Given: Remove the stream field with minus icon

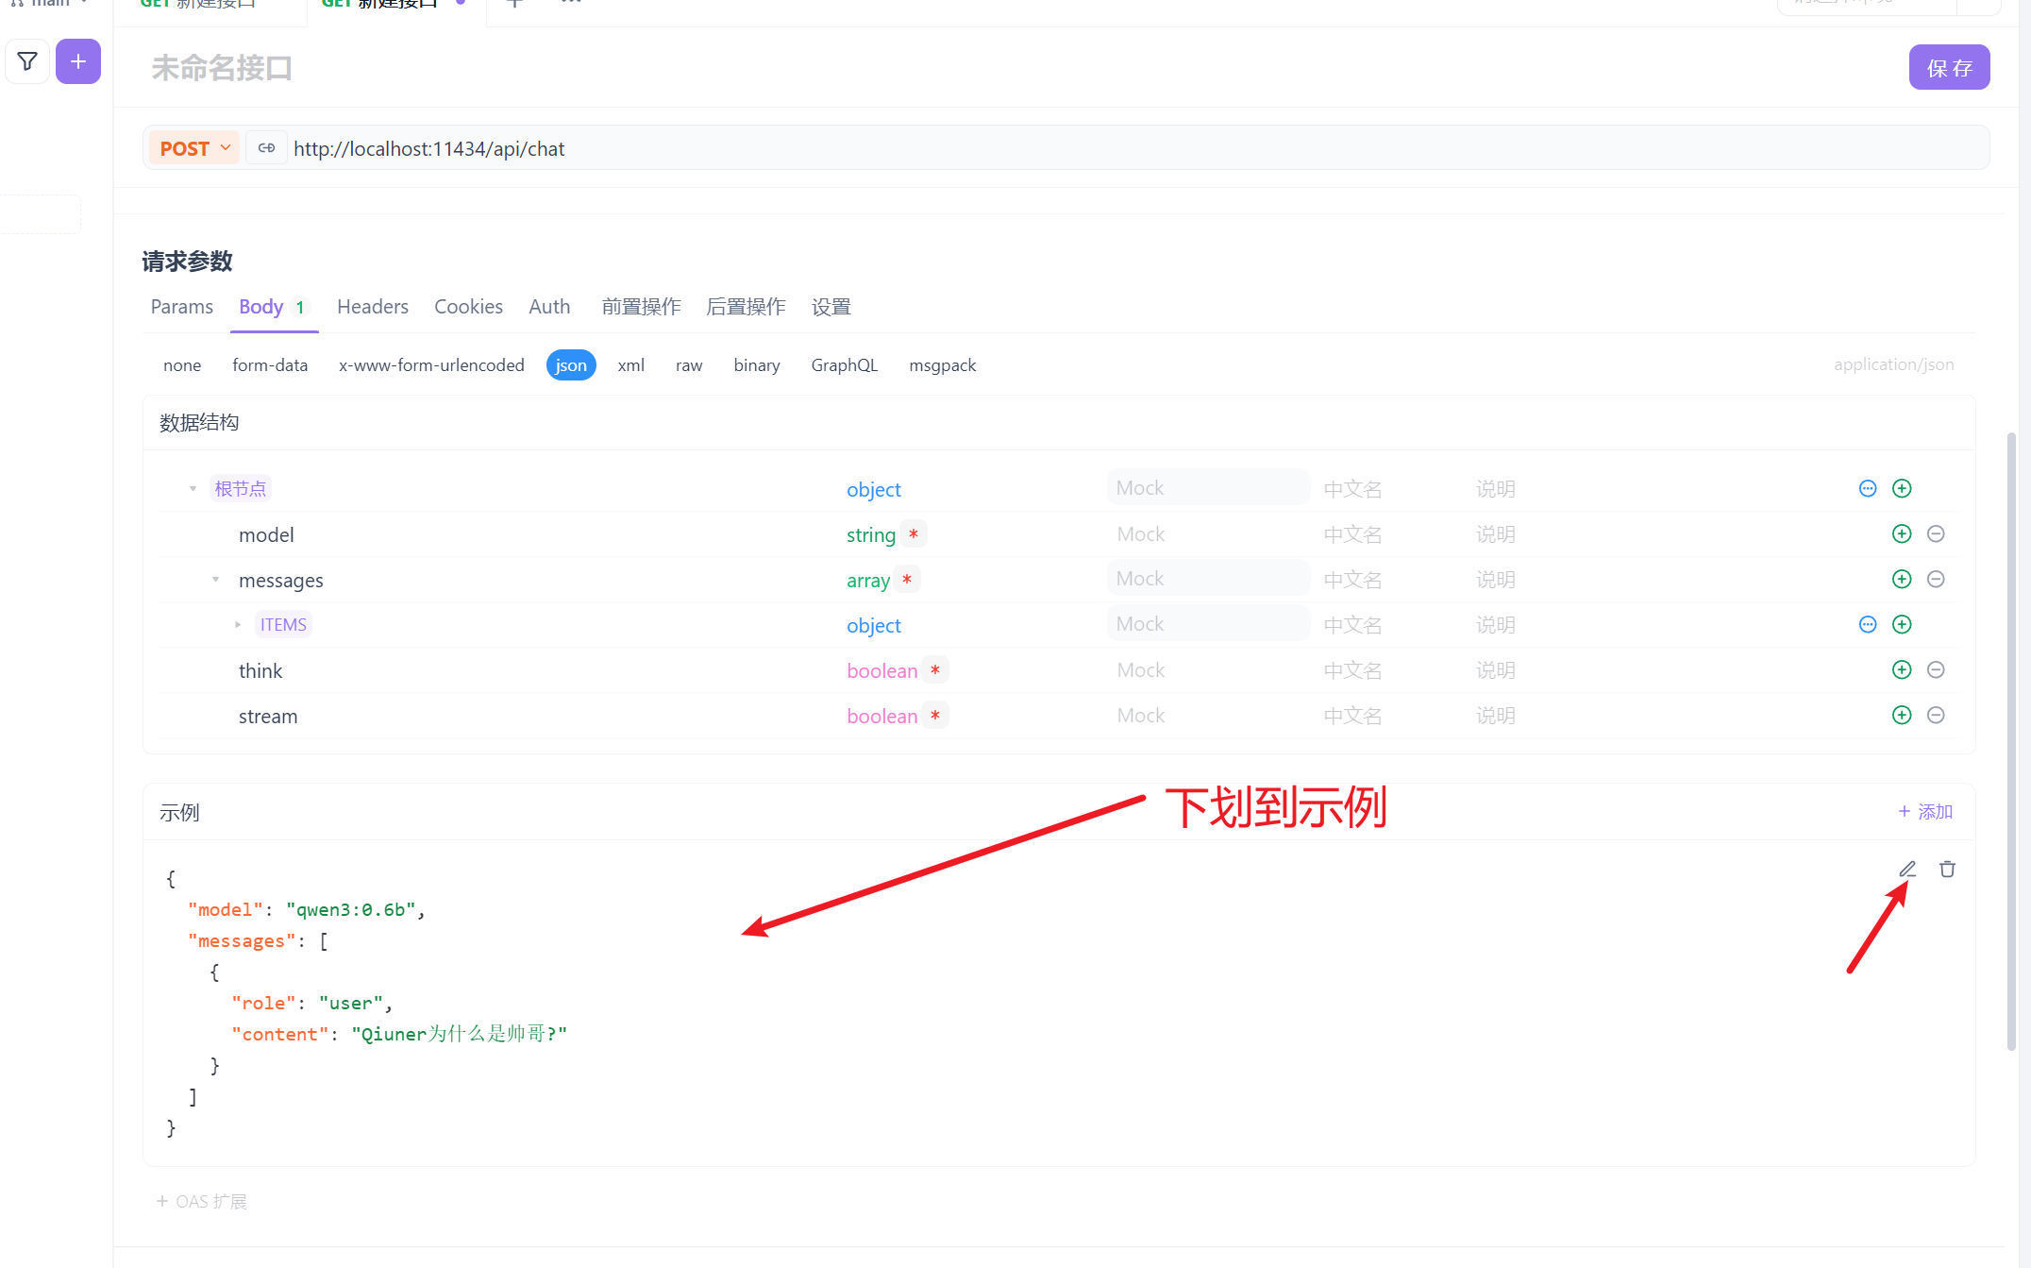Looking at the screenshot, I should pyautogui.click(x=1936, y=716).
